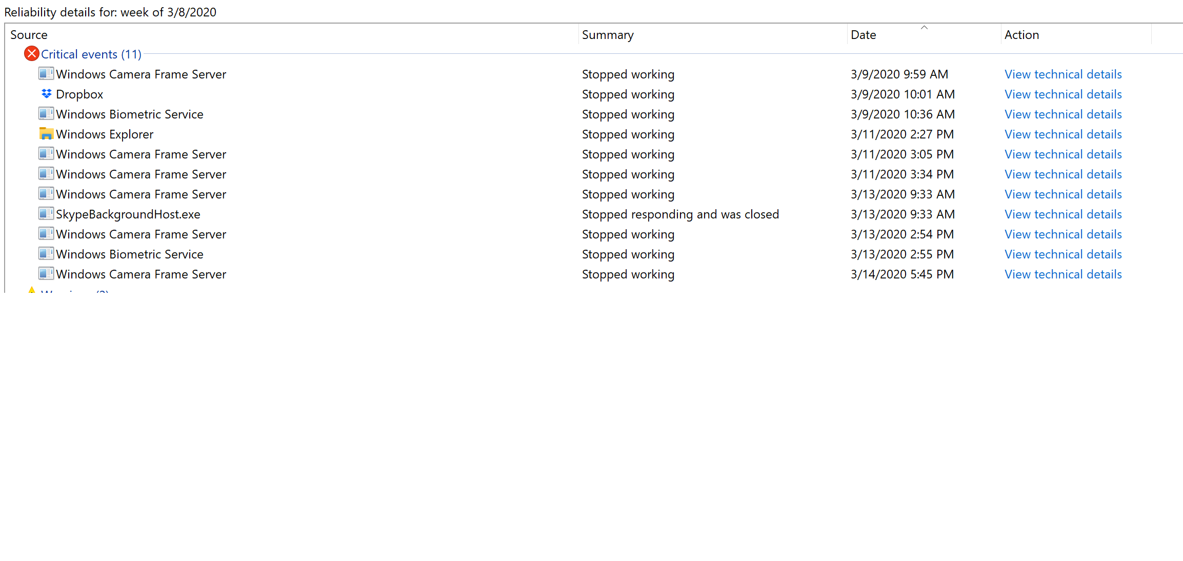View technical details for 3/13/2020 2:54 PM event

point(1063,234)
